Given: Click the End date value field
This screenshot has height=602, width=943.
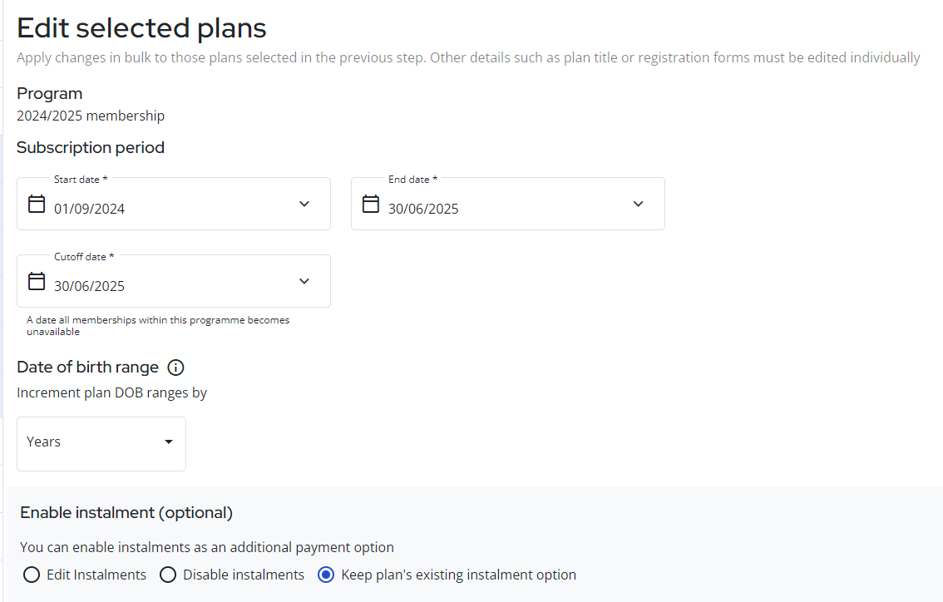Looking at the screenshot, I should 423,209.
